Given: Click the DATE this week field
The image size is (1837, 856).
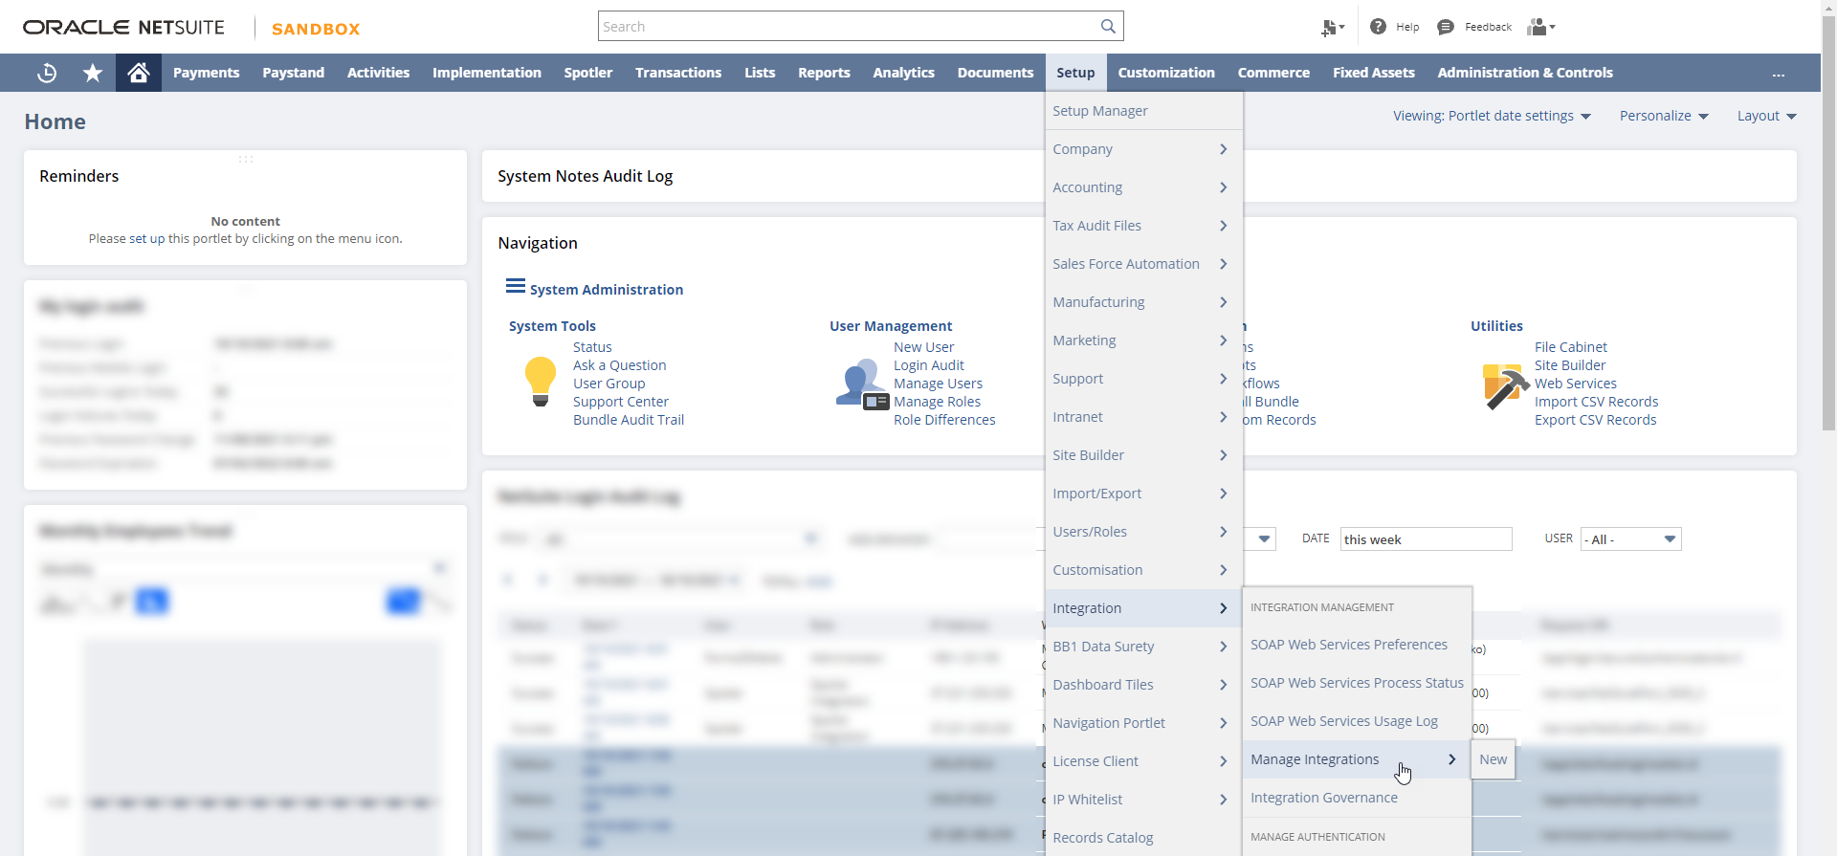Looking at the screenshot, I should 1426,539.
